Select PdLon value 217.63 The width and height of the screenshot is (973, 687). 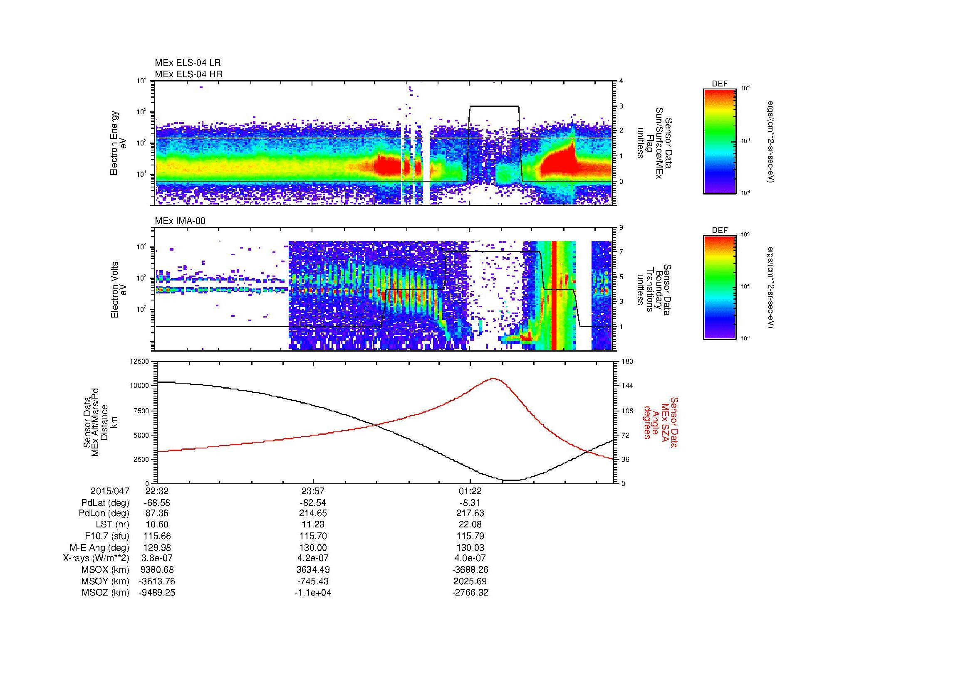point(470,513)
